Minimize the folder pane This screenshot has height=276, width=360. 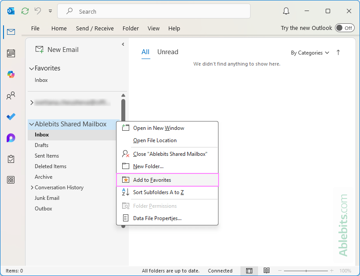tap(123, 44)
